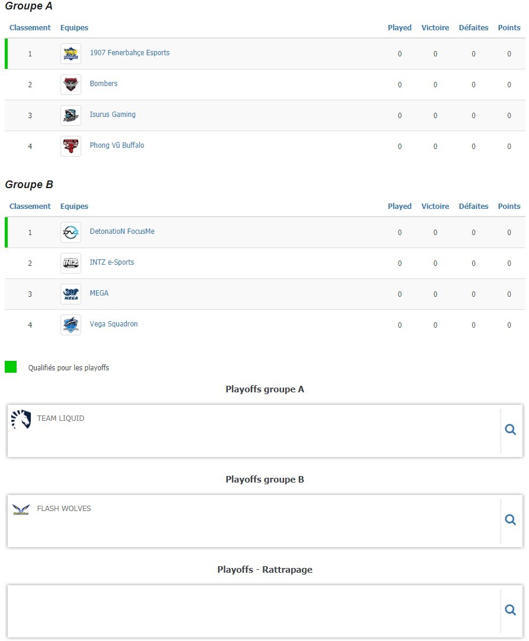This screenshot has width=529, height=641.
Task: Open the Isurus Gaming team link
Action: pyautogui.click(x=112, y=115)
